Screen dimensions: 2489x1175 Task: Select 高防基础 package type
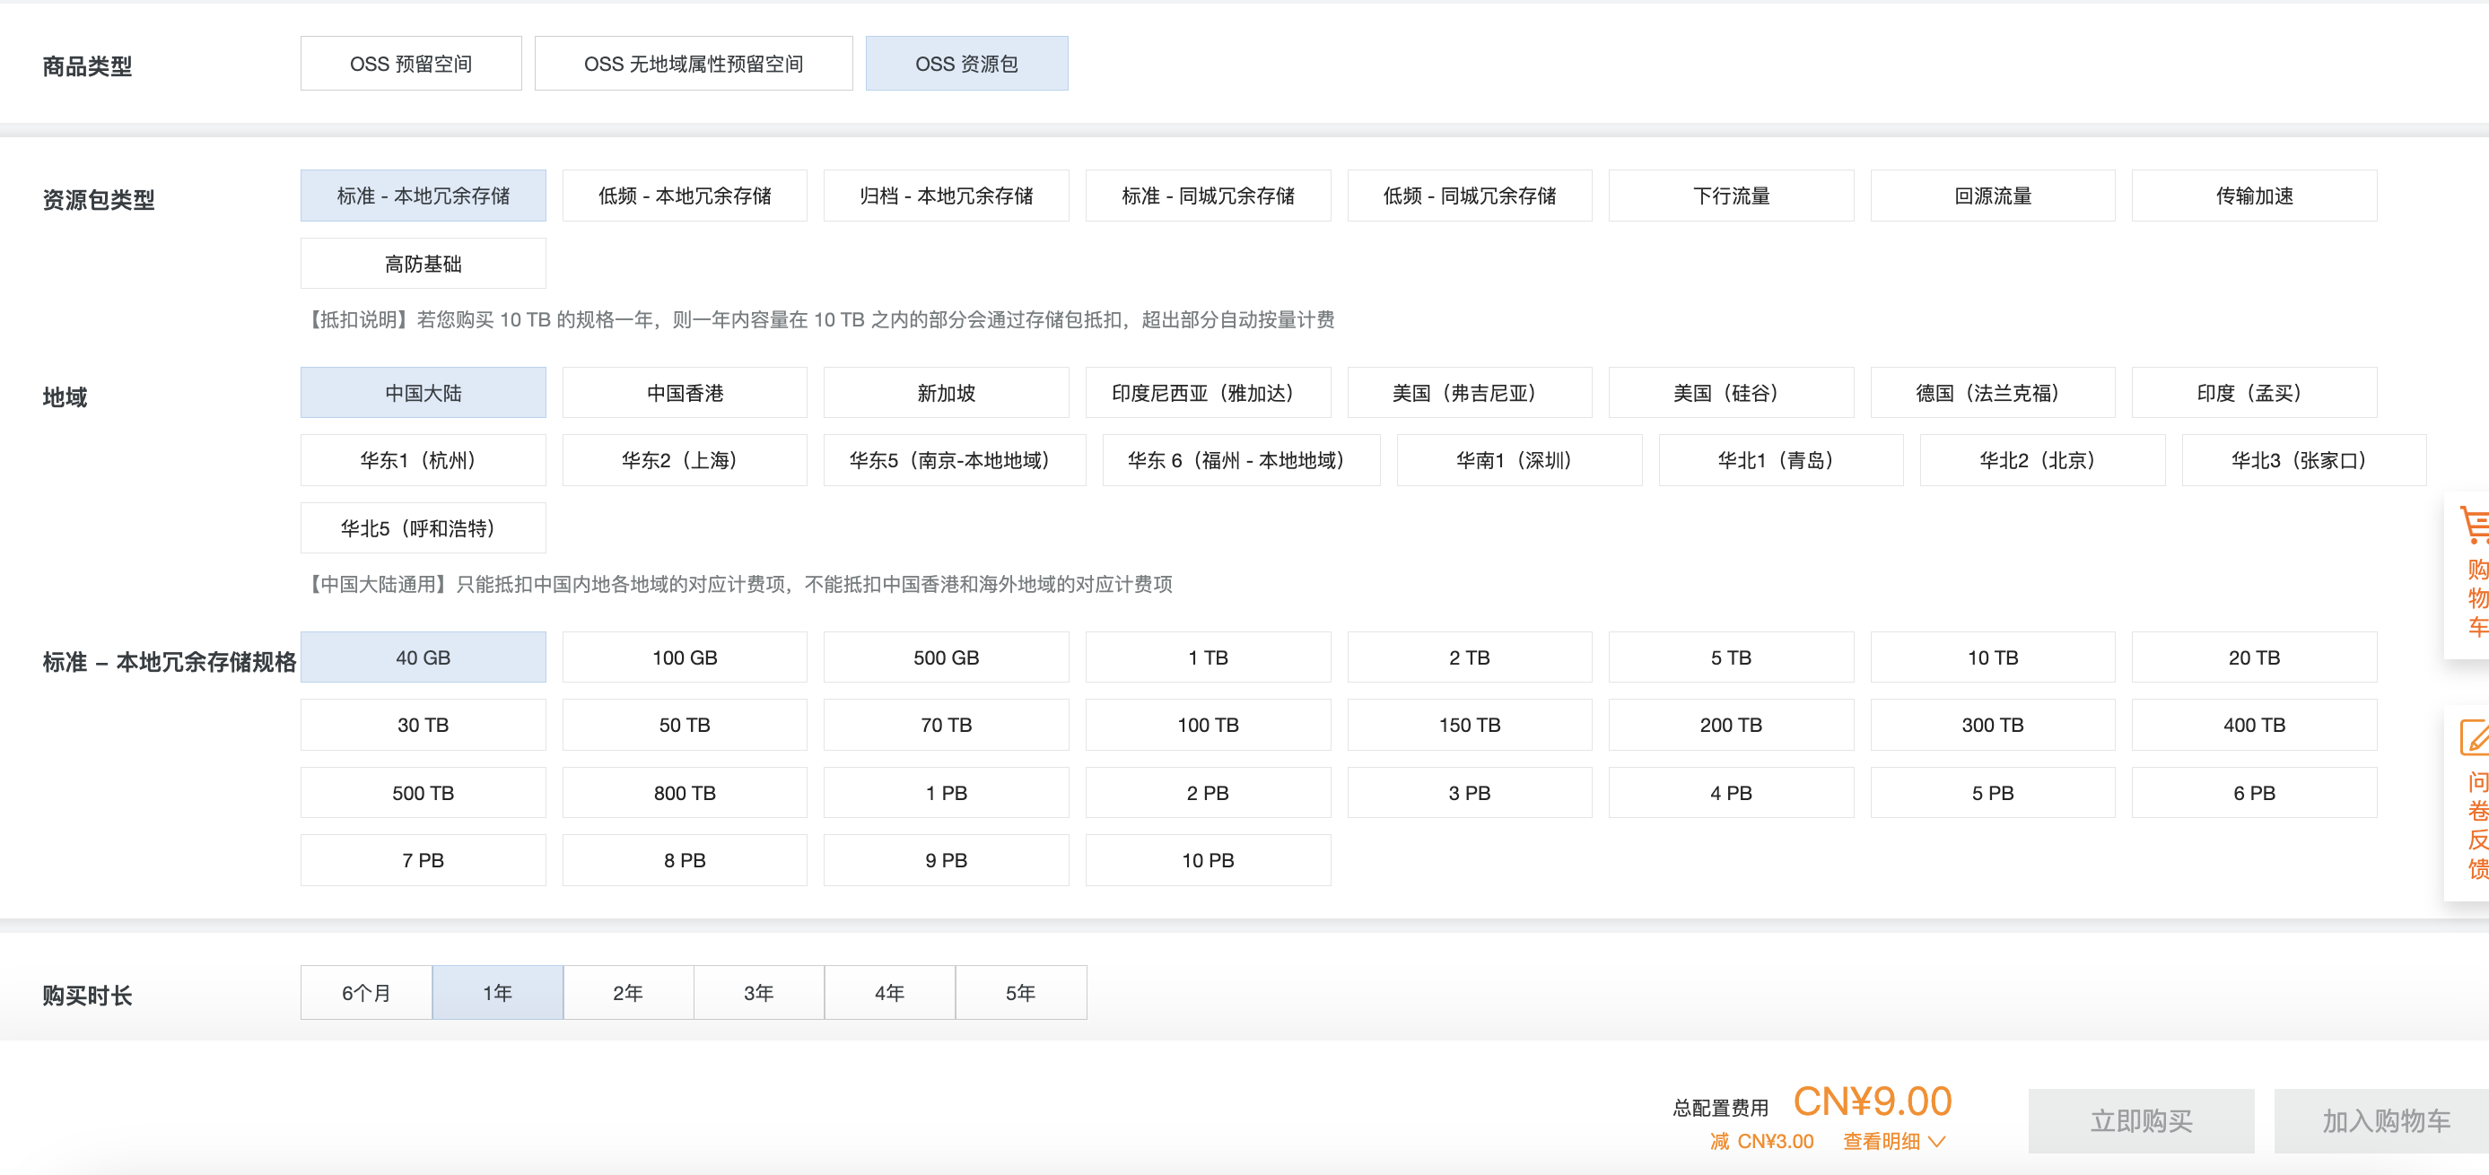423,264
